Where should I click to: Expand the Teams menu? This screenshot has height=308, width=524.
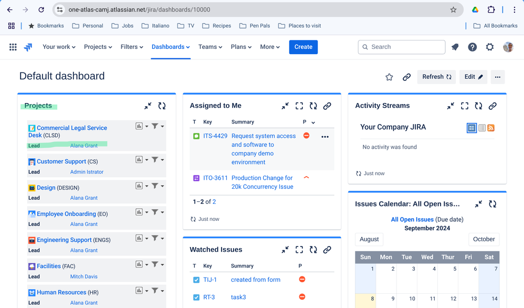pyautogui.click(x=210, y=47)
